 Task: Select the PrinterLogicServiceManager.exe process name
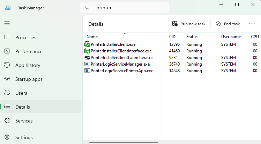(120, 64)
